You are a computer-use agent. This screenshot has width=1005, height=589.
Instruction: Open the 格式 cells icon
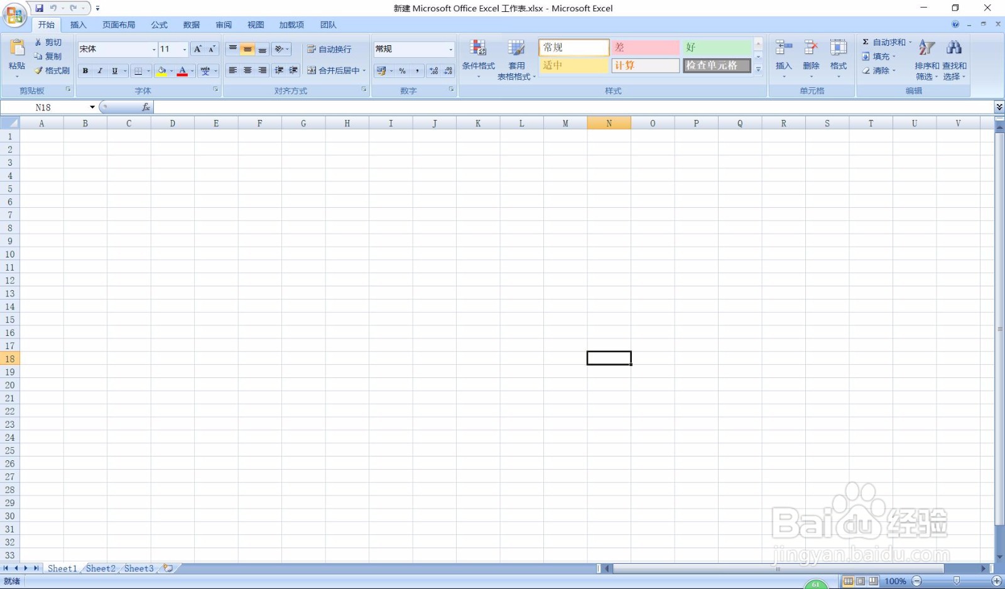pyautogui.click(x=839, y=48)
